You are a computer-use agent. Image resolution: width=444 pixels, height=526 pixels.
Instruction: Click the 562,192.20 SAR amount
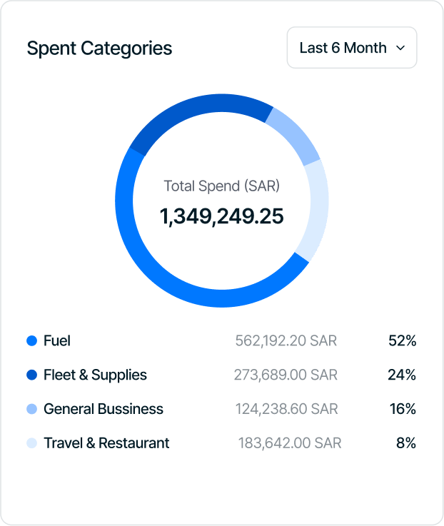(x=286, y=341)
